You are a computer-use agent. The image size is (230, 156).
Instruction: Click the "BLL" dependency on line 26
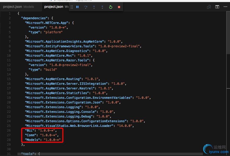pyautogui.click(x=30, y=131)
